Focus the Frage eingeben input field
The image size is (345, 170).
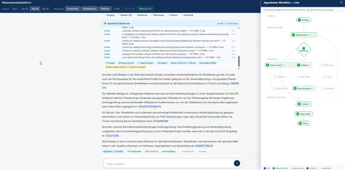(168, 164)
